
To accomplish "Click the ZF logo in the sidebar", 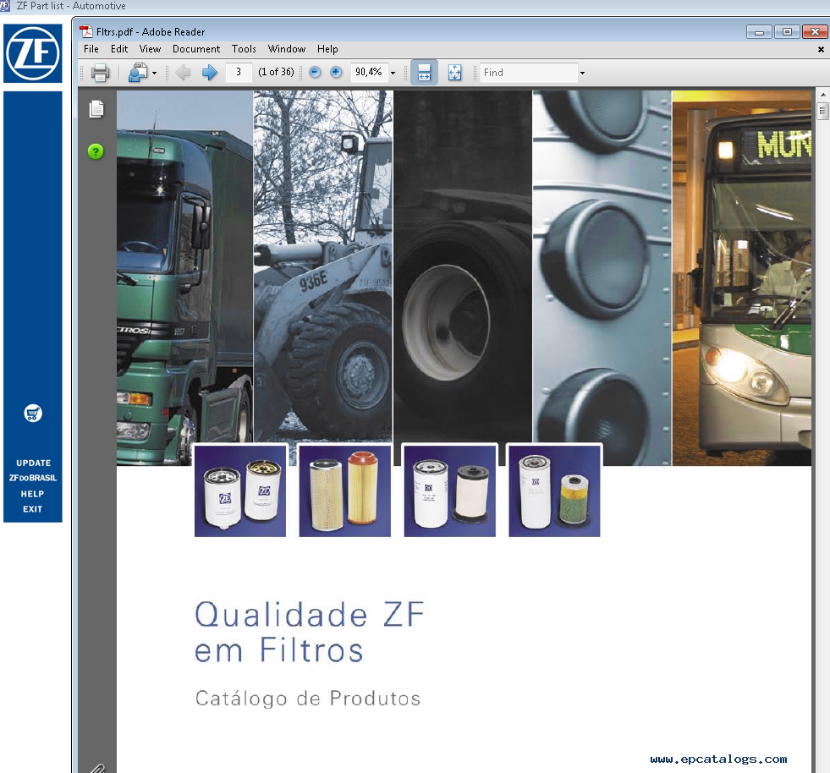I will point(33,53).
